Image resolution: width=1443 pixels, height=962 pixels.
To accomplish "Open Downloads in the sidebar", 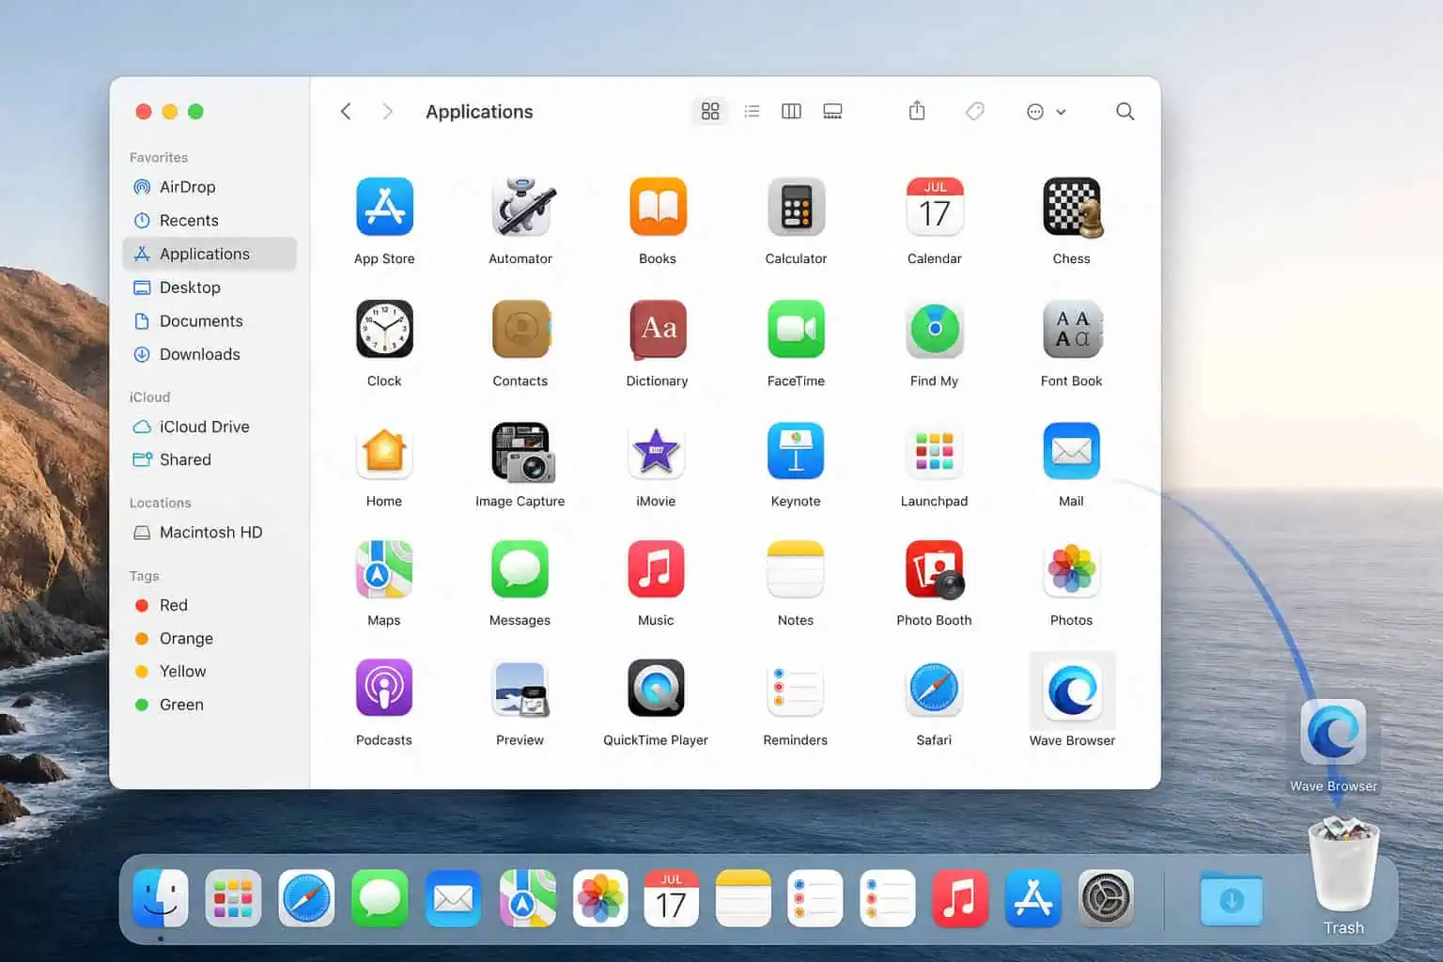I will 209,354.
